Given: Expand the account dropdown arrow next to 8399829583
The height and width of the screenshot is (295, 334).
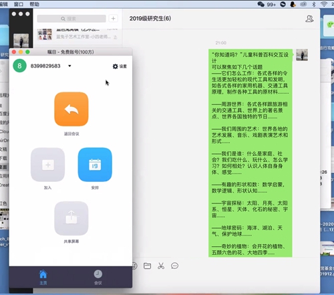Looking at the screenshot, I should click(69, 66).
